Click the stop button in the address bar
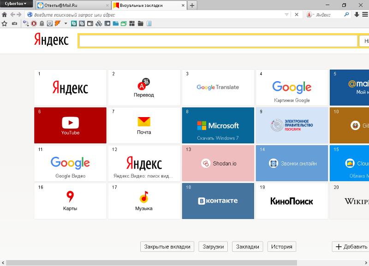The height and width of the screenshot is (266, 369). pyautogui.click(x=297, y=15)
